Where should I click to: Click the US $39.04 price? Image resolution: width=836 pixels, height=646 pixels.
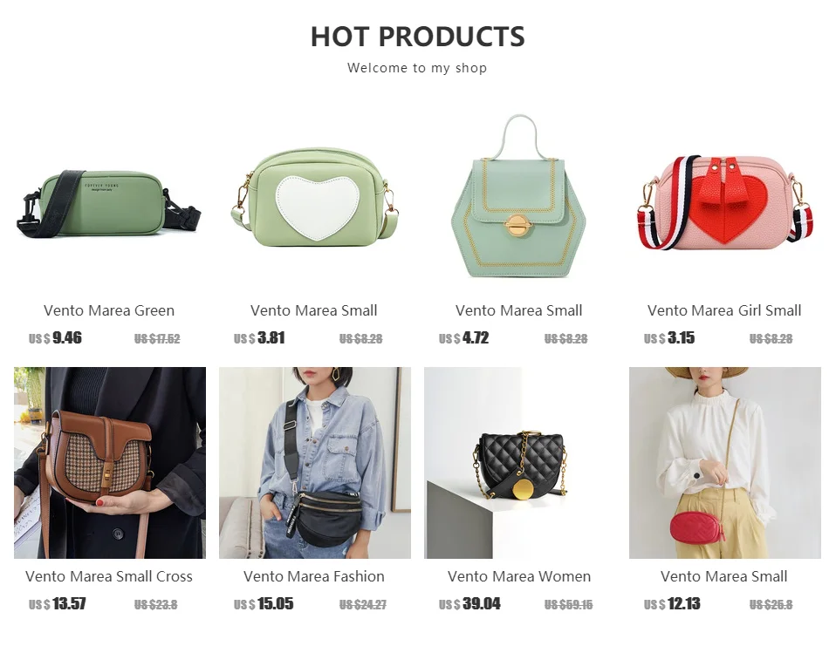pos(469,604)
